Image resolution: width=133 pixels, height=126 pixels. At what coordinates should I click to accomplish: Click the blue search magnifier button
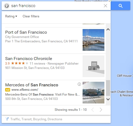tap(120, 6)
